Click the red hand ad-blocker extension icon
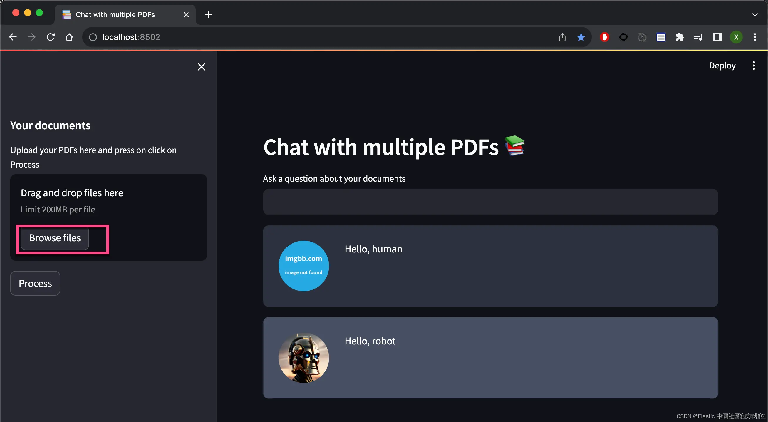The width and height of the screenshot is (768, 422). click(x=604, y=37)
